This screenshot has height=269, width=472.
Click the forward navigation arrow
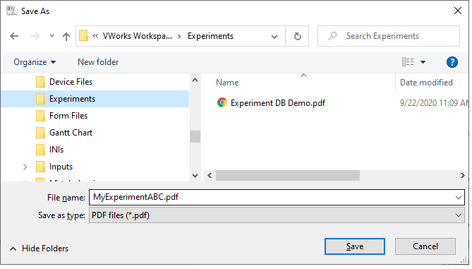(x=35, y=37)
